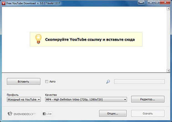Screen dimensions: 172x122
Task: Open the Профиль dropdown
Action: (24, 100)
